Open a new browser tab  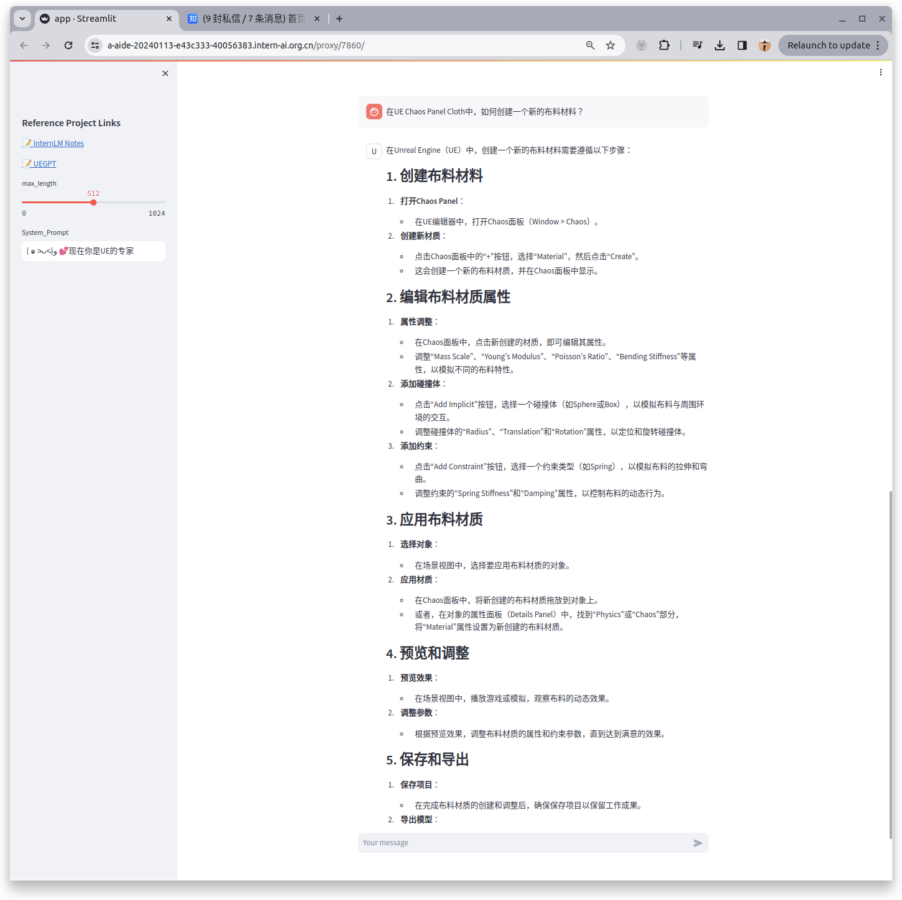tap(339, 19)
